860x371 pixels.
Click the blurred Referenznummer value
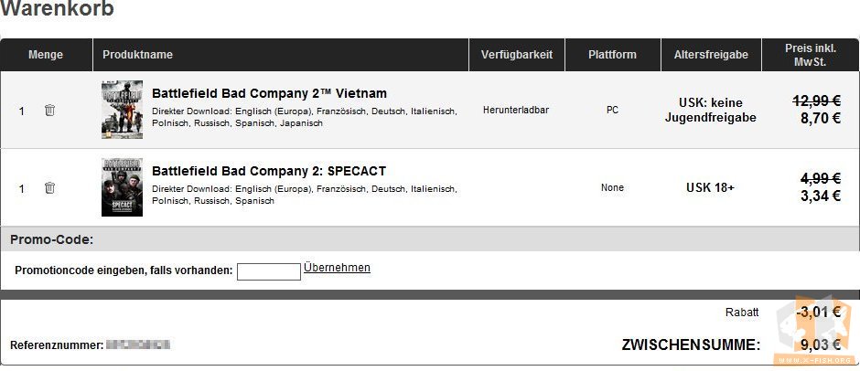click(x=137, y=344)
